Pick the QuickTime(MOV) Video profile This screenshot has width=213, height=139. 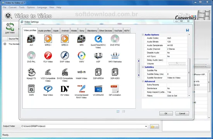click(98, 39)
